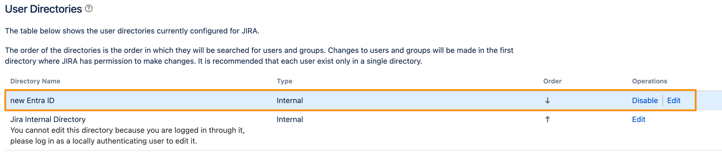Disable the new Entra ID directory
Screen dimensions: 722x156
pyautogui.click(x=644, y=100)
